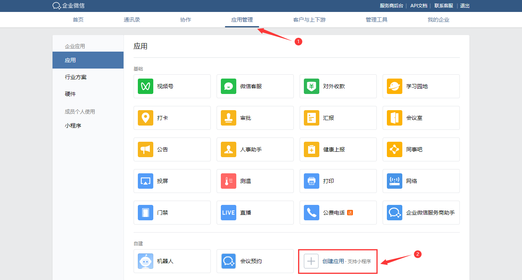Click the 企业微信 logo in header
The image size is (522, 280).
tap(69, 6)
